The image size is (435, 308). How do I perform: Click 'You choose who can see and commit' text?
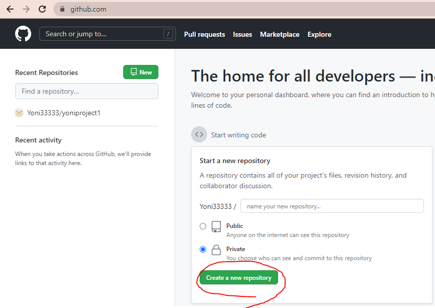point(299,258)
